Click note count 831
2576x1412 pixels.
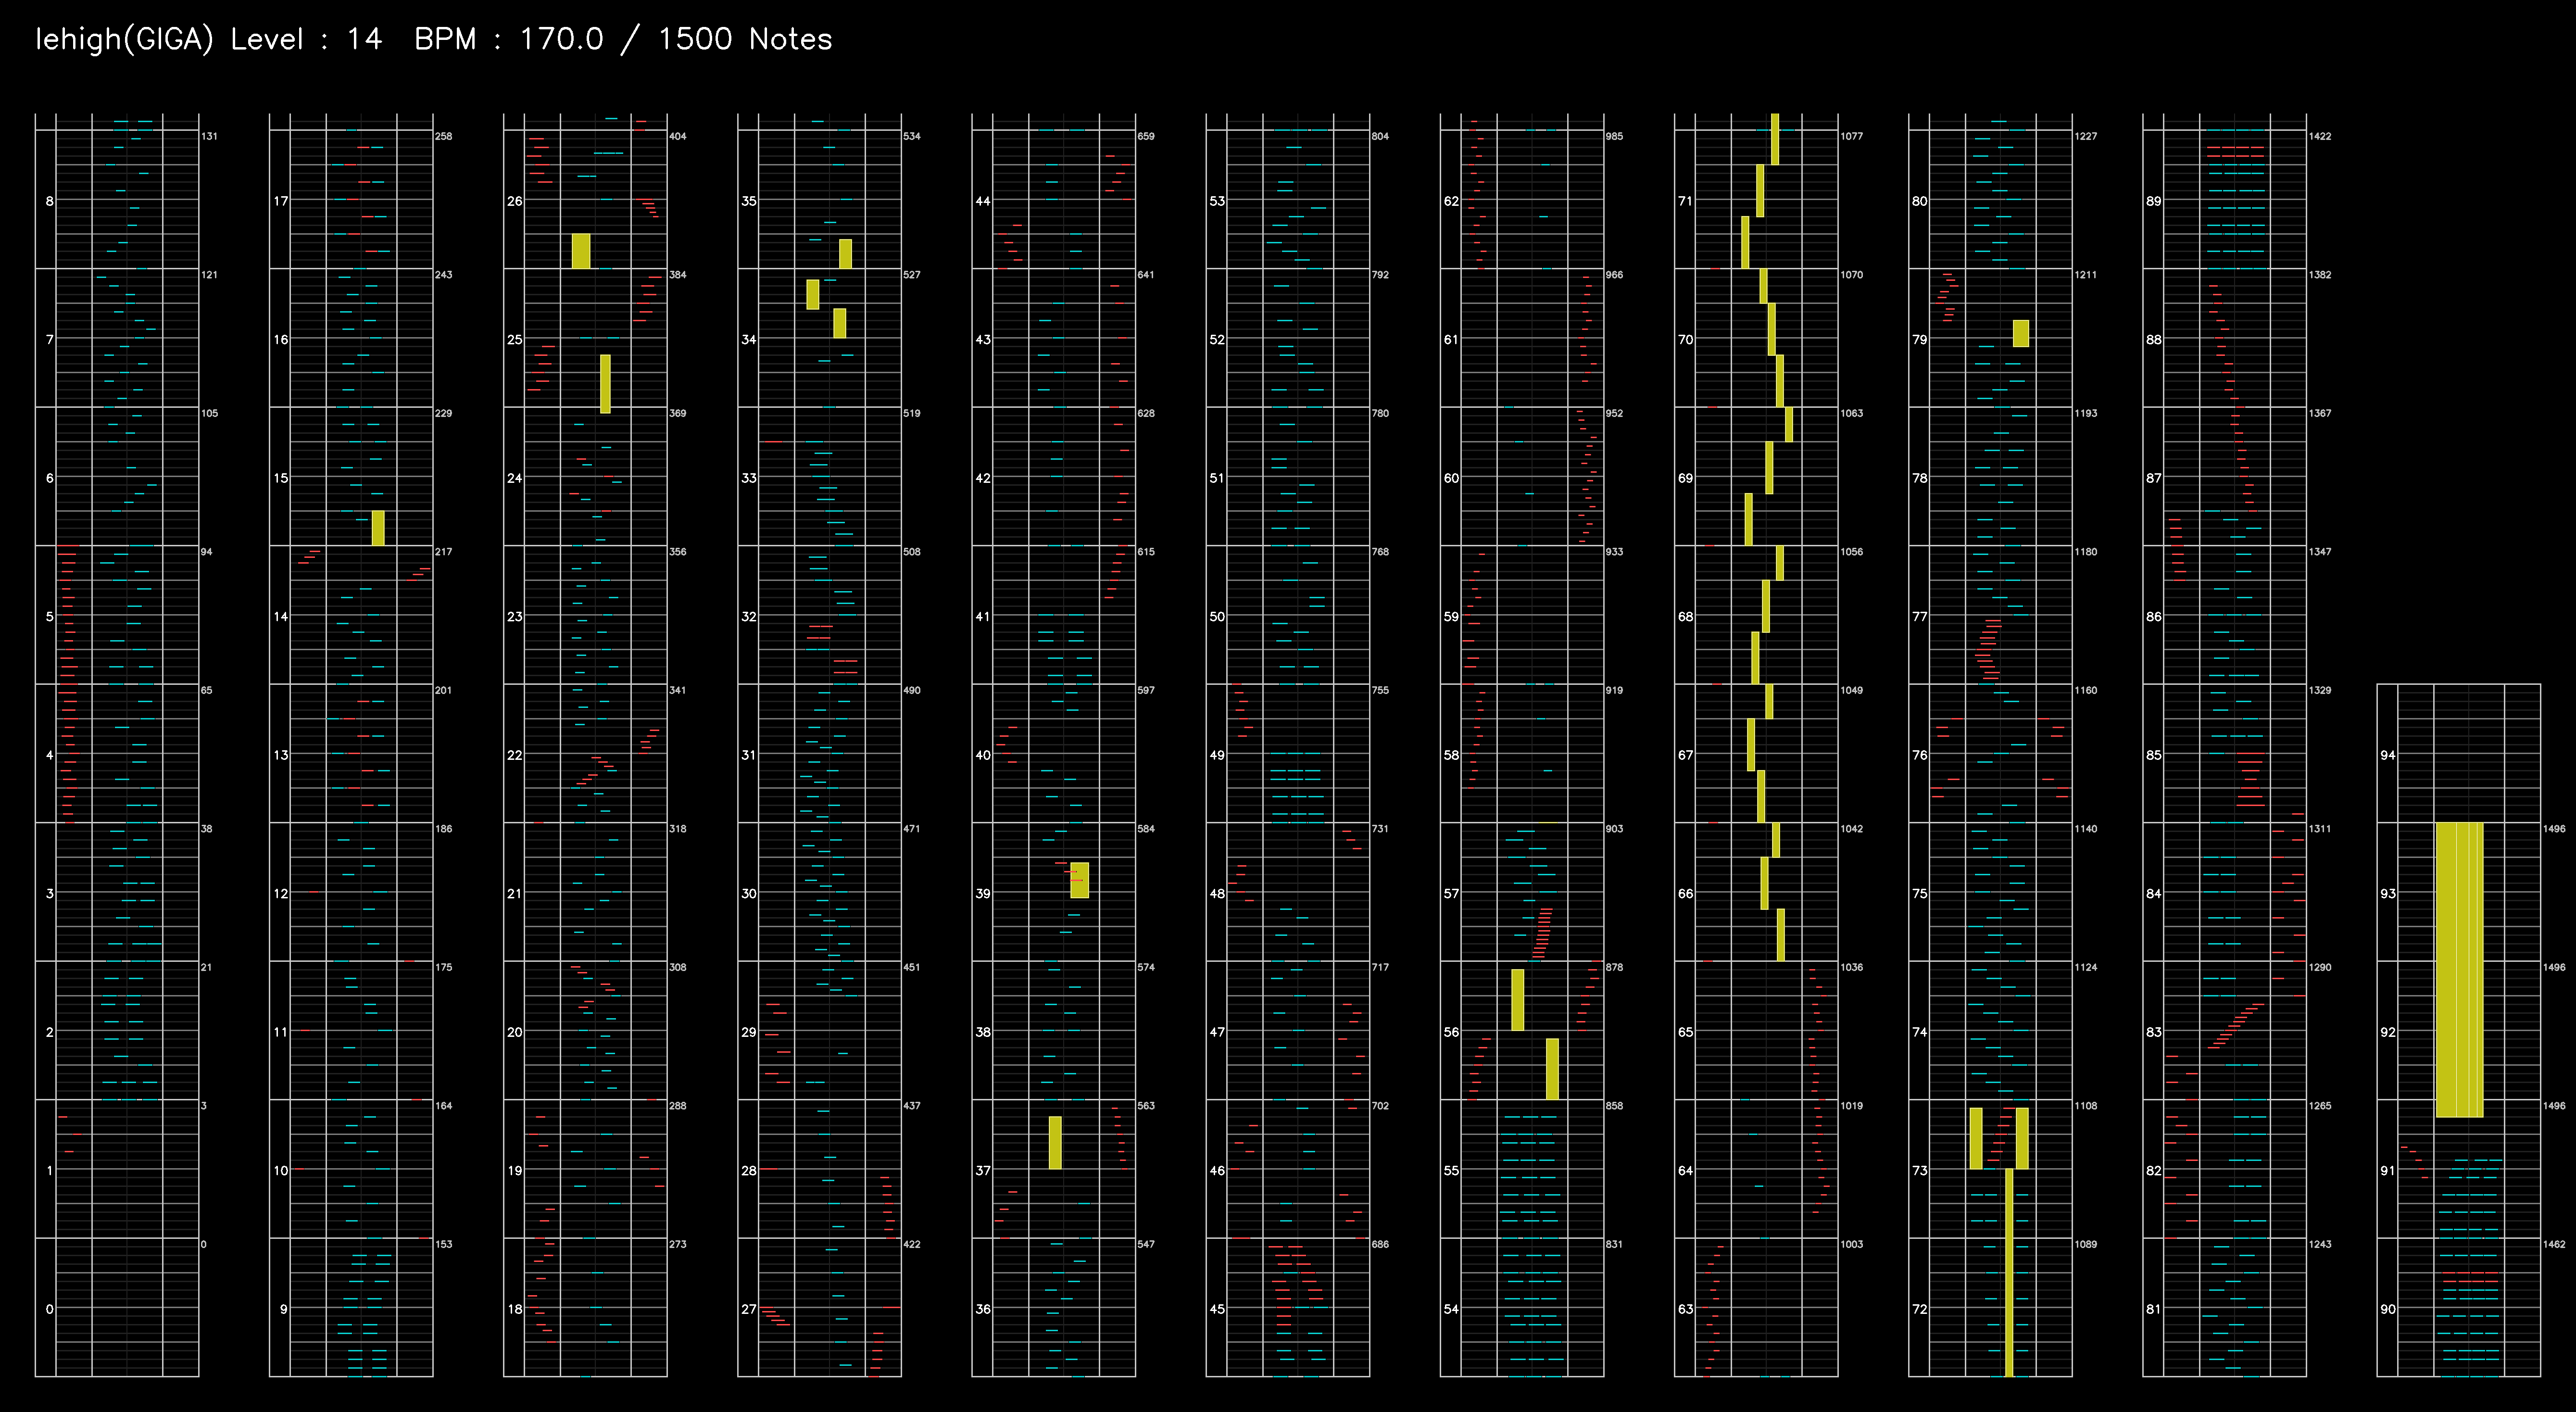[1613, 1245]
